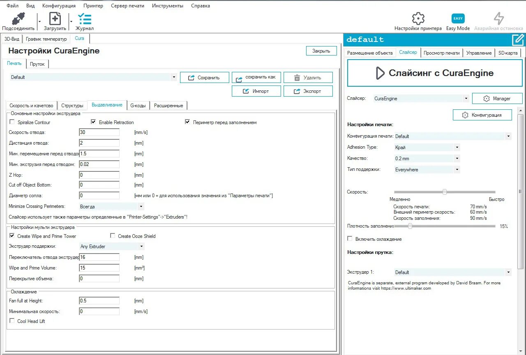Open the Default print profile dropdown
Screen dimensions: 526x355
click(93, 77)
